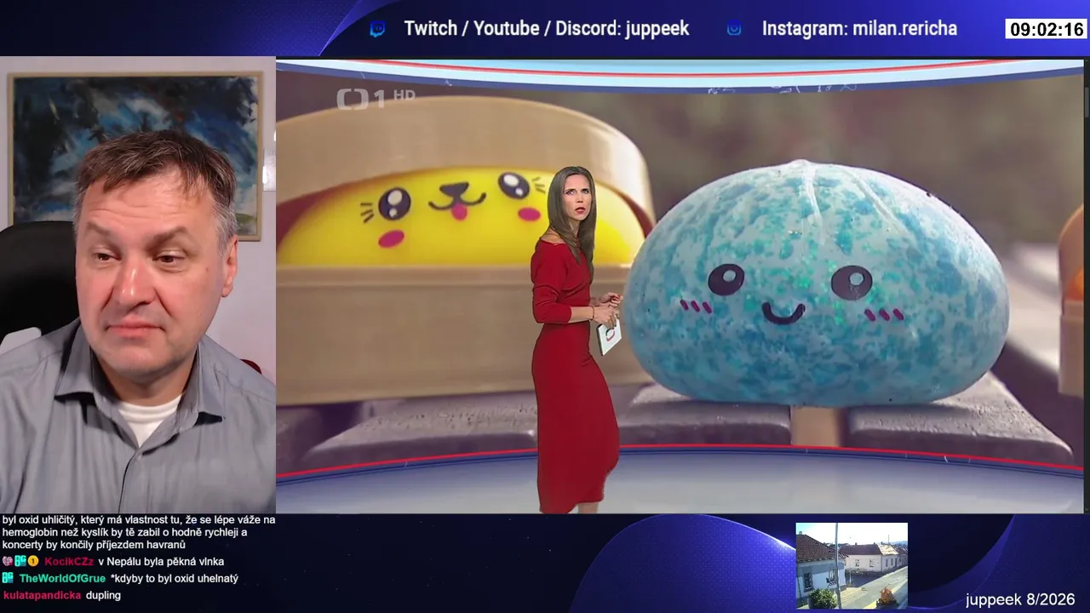Click the chat line "koncerty by končily příjezdem havranů"
Image resolution: width=1090 pixels, height=613 pixels.
click(94, 545)
